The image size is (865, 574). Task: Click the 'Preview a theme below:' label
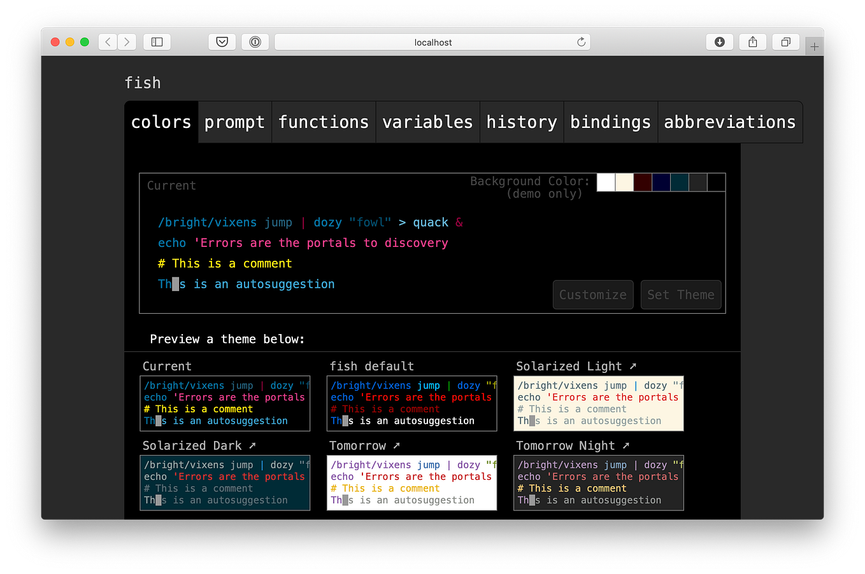click(227, 339)
